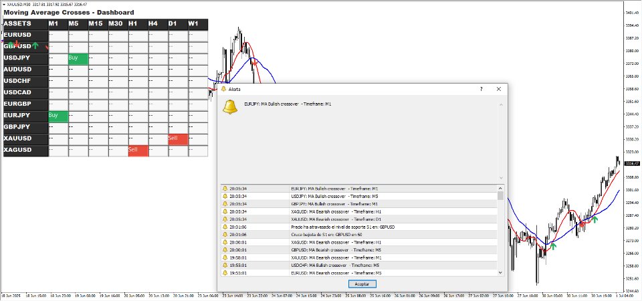Click the red down arrow at the chart's top peak
The width and height of the screenshot is (642, 301).
pyautogui.click(x=254, y=64)
